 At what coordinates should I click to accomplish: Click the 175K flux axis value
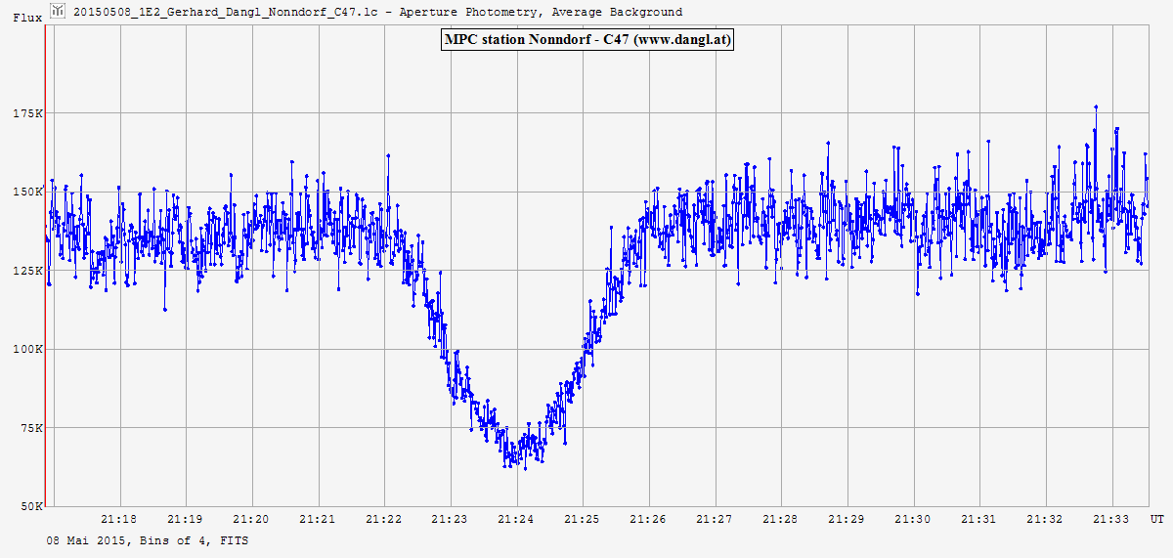(x=26, y=113)
